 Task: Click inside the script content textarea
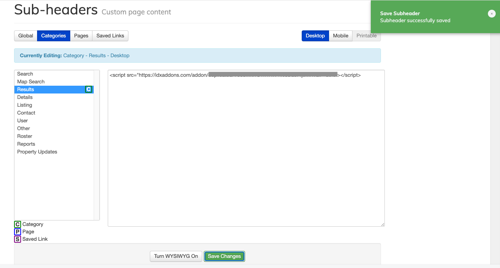pyautogui.click(x=246, y=148)
